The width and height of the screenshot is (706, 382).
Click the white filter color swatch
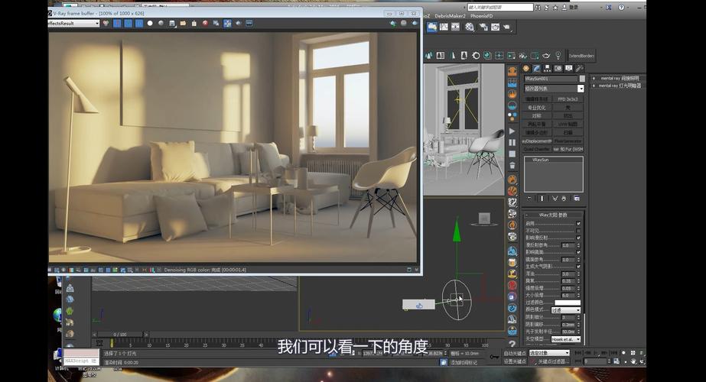568,303
